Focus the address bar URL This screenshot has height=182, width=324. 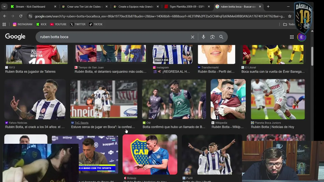[x=159, y=16]
